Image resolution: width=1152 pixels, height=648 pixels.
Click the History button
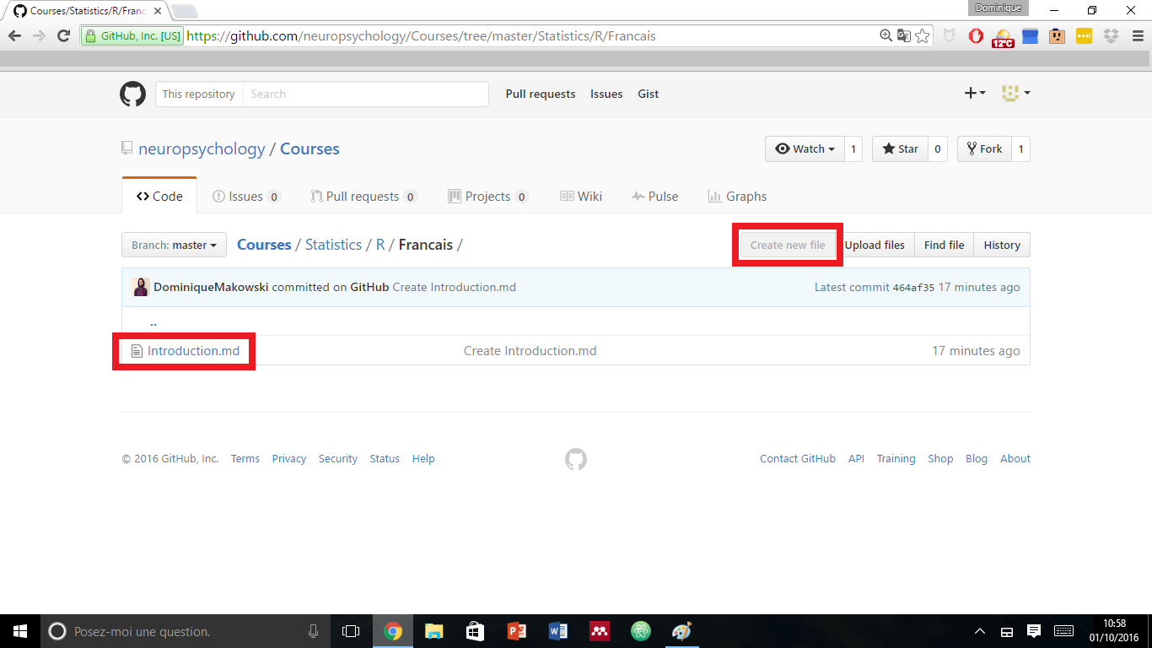point(1002,245)
